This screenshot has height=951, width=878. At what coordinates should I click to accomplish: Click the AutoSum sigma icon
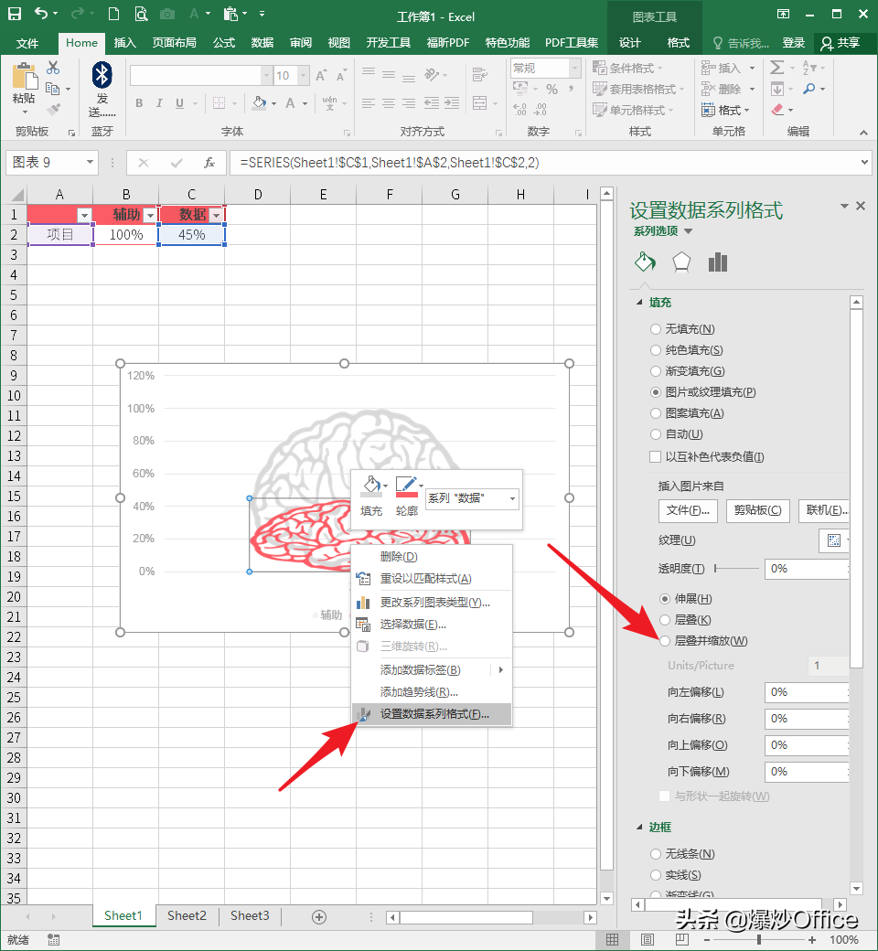[776, 68]
